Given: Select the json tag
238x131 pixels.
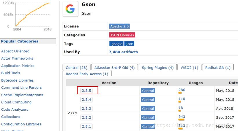Looking at the screenshot, I should 129,44.
